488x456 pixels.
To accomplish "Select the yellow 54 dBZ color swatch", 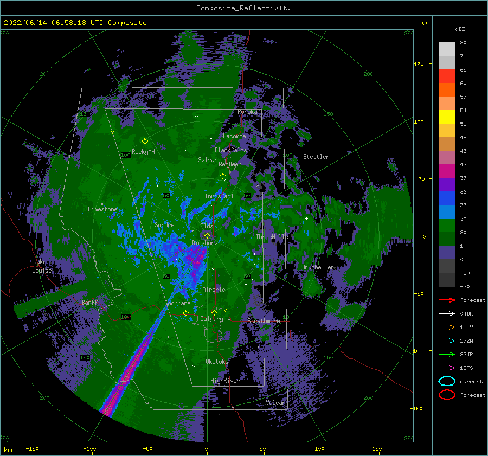I will (x=447, y=117).
